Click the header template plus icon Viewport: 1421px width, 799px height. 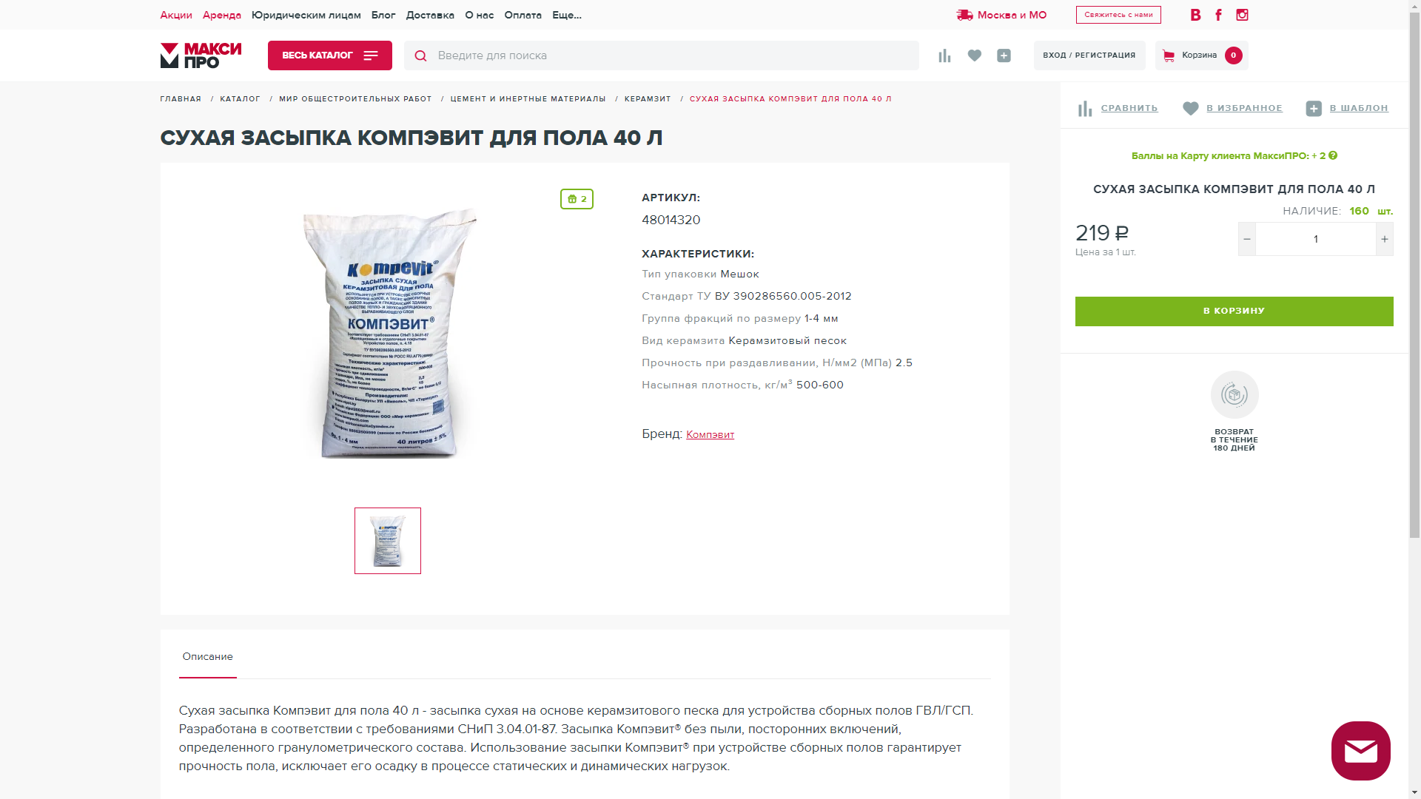[x=1004, y=55]
